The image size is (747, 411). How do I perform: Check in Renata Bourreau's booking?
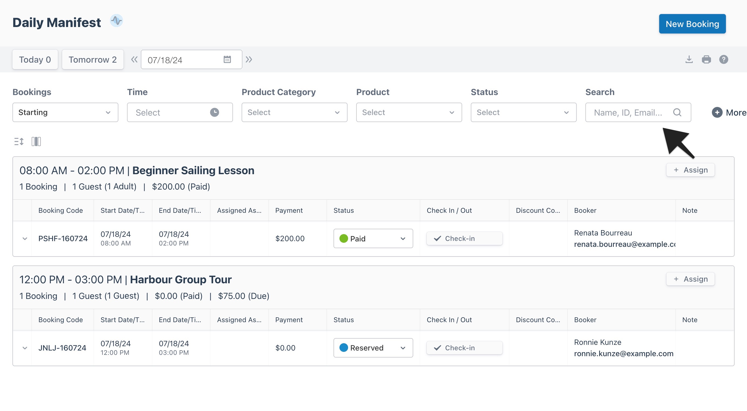[x=464, y=238]
